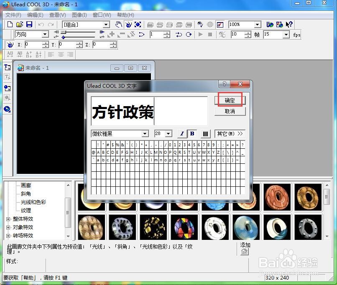Click the Edit text tool in left toolbar

(x=7, y=76)
